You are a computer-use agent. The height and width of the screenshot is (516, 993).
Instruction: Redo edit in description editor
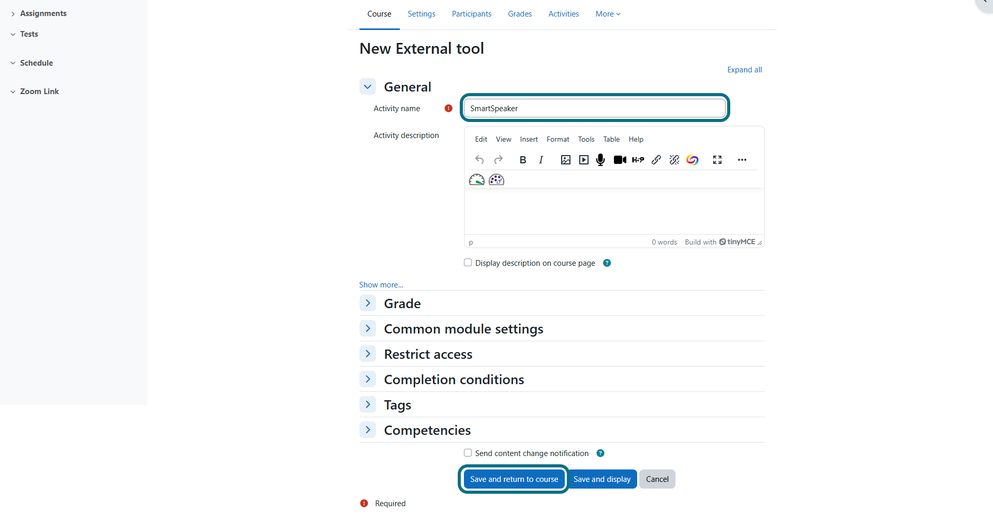tap(499, 160)
